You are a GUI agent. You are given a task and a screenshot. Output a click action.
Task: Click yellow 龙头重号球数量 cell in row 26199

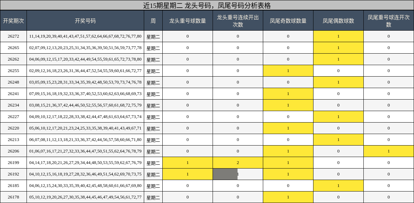click(x=188, y=163)
